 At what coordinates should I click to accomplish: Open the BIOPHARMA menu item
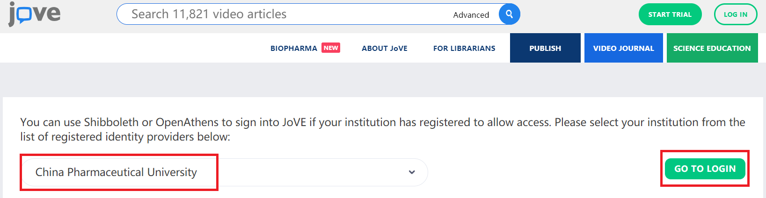click(294, 49)
